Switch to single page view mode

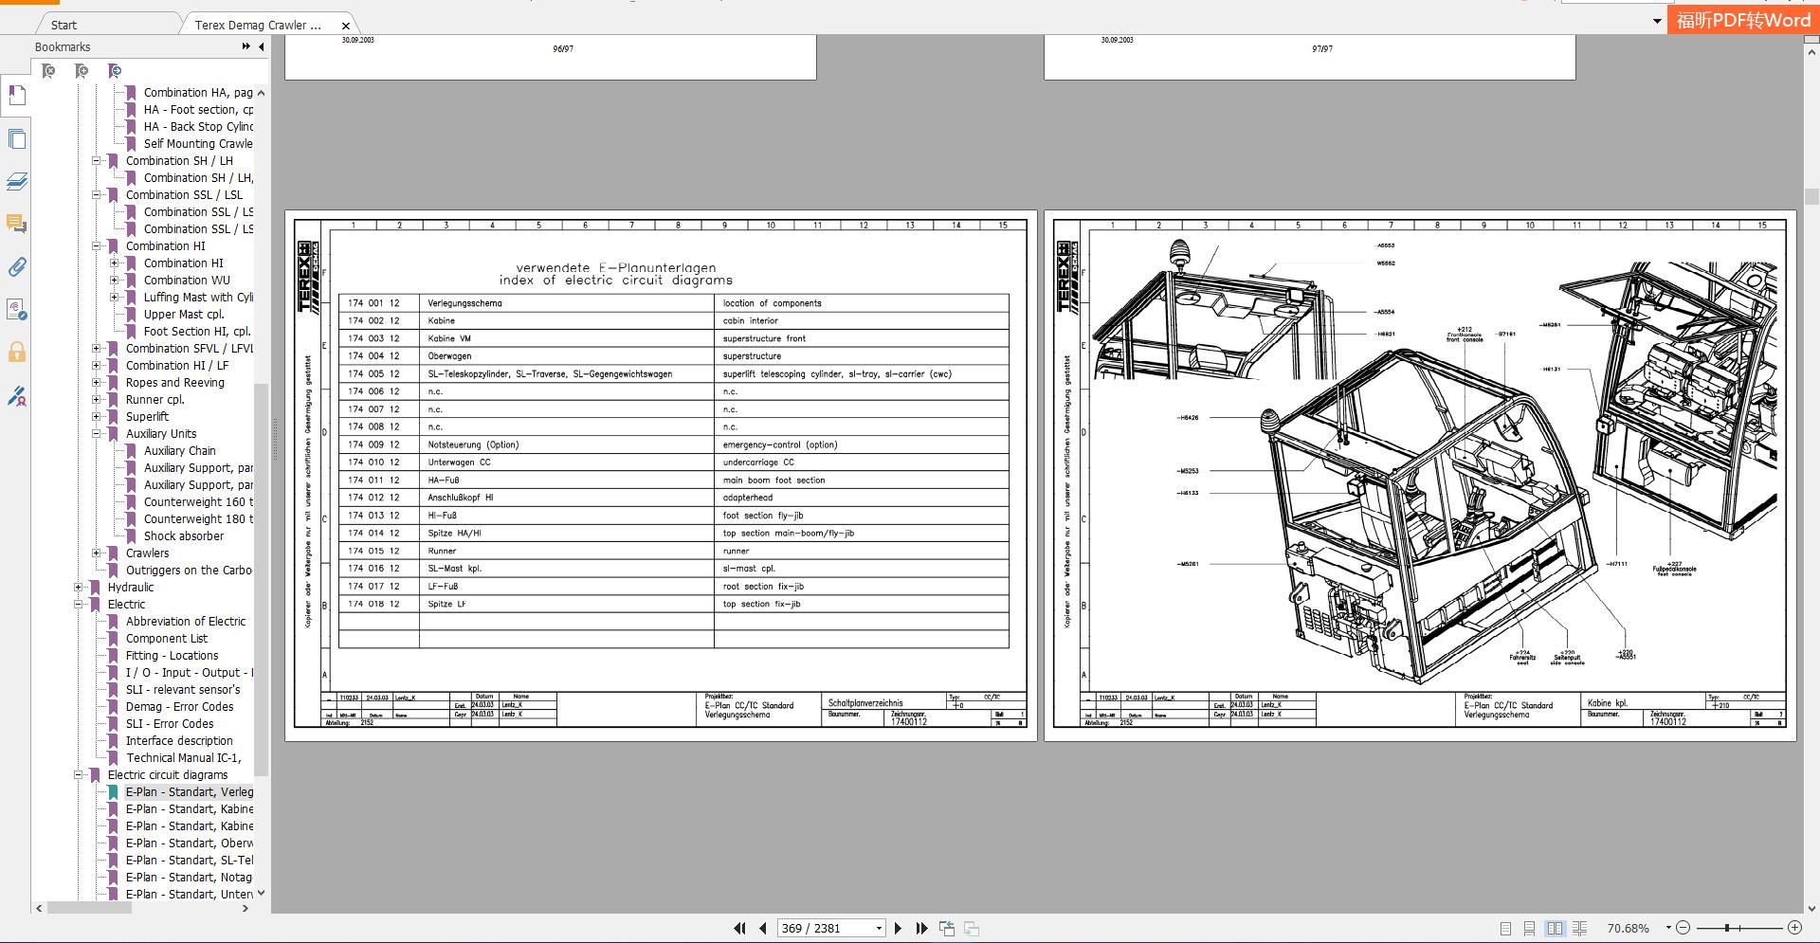coord(1505,929)
